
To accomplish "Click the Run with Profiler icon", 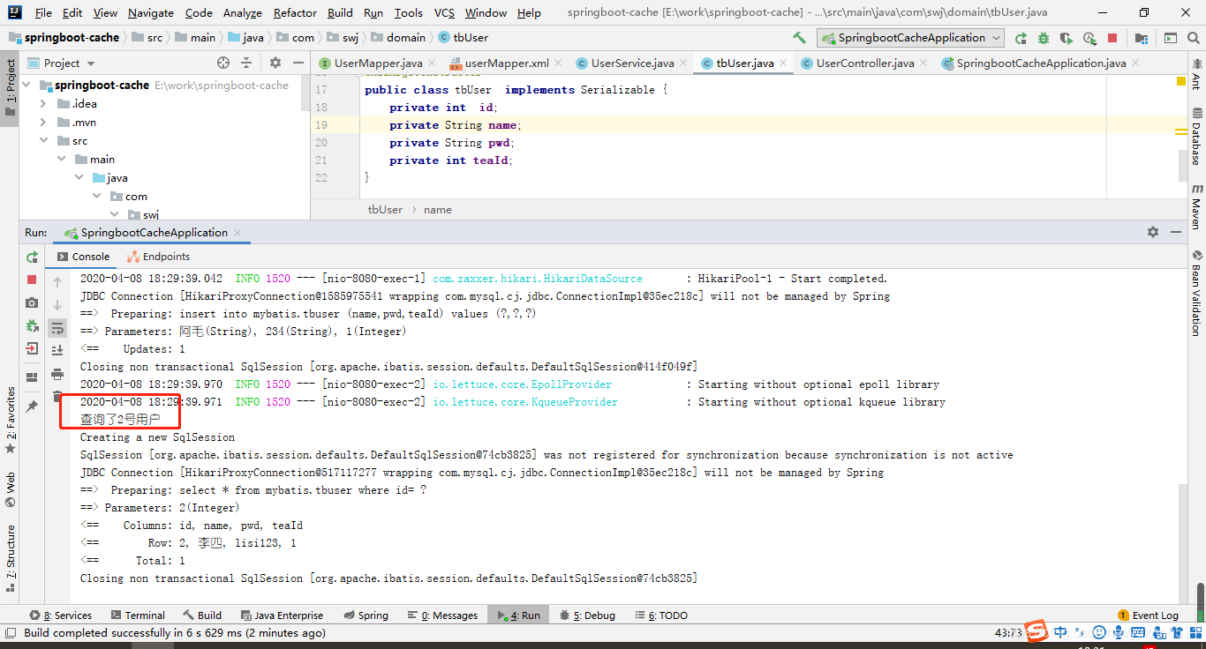I will point(1089,38).
